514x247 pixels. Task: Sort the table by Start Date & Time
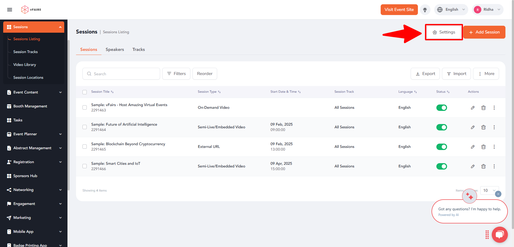pyautogui.click(x=300, y=92)
